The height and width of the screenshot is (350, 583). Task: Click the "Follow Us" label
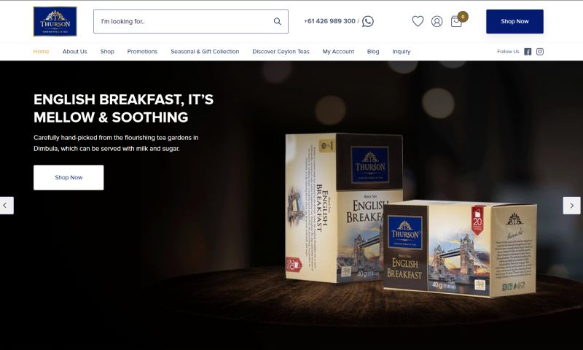pyautogui.click(x=508, y=52)
